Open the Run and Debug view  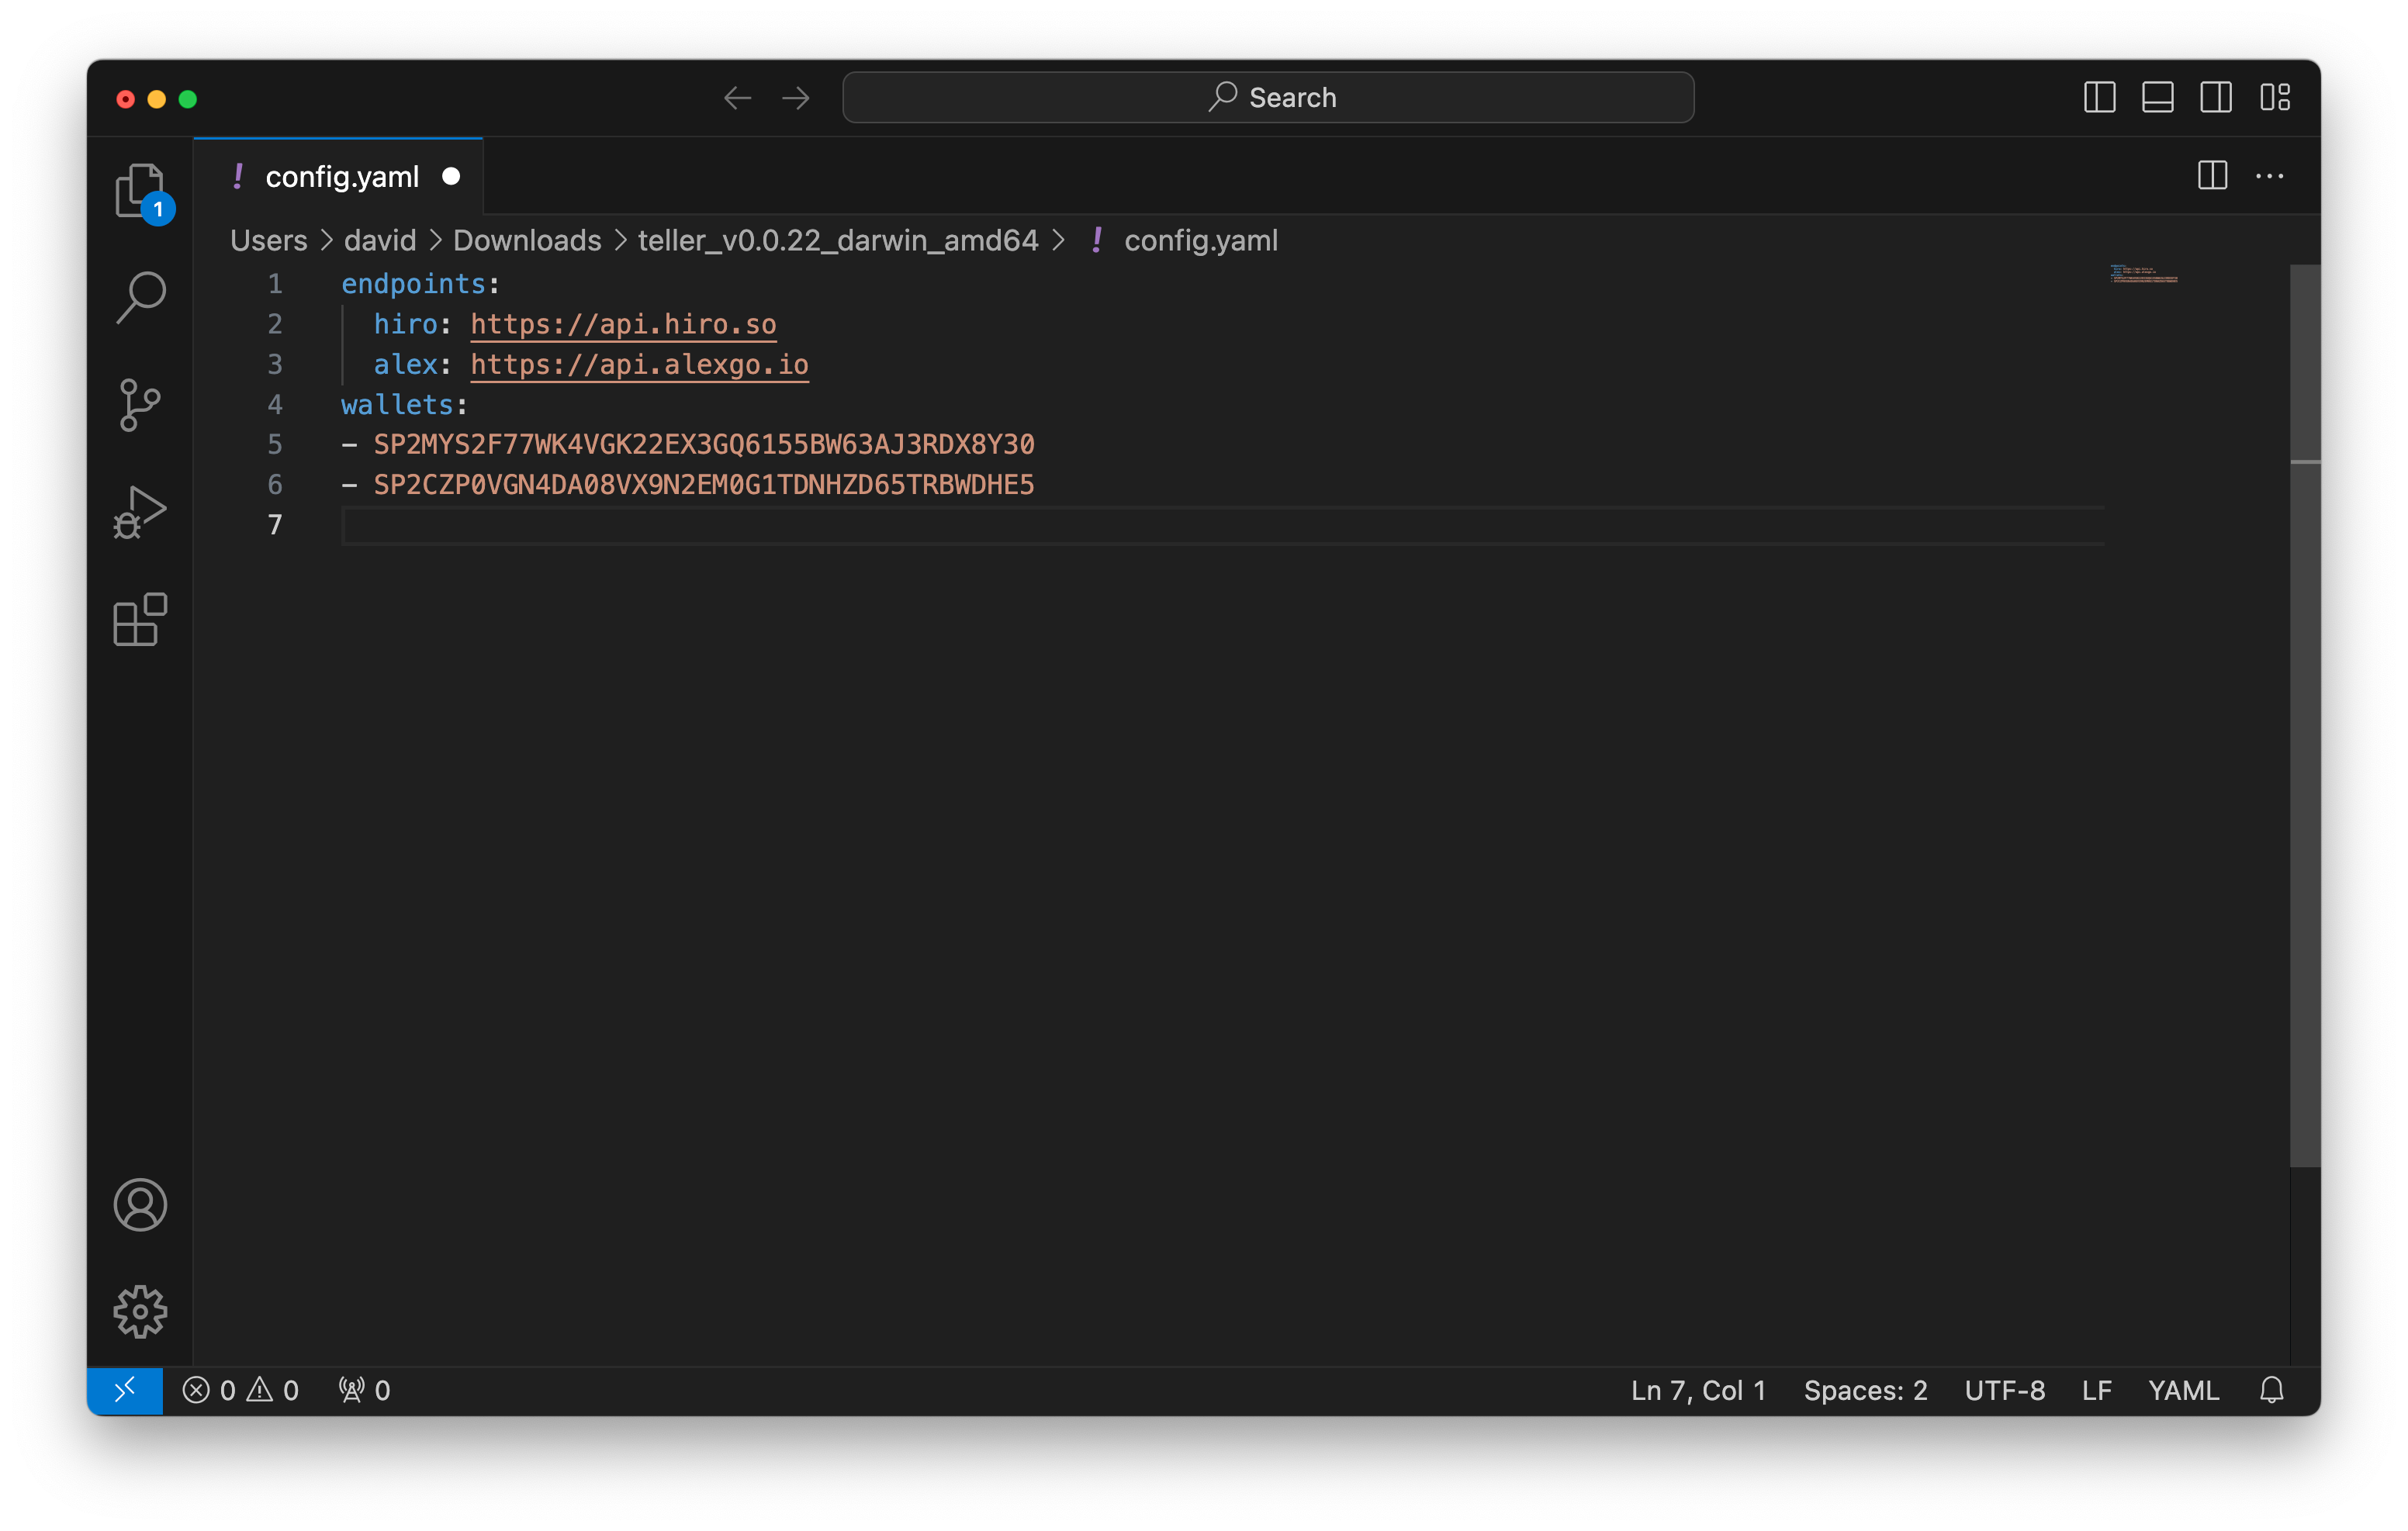pos(140,510)
